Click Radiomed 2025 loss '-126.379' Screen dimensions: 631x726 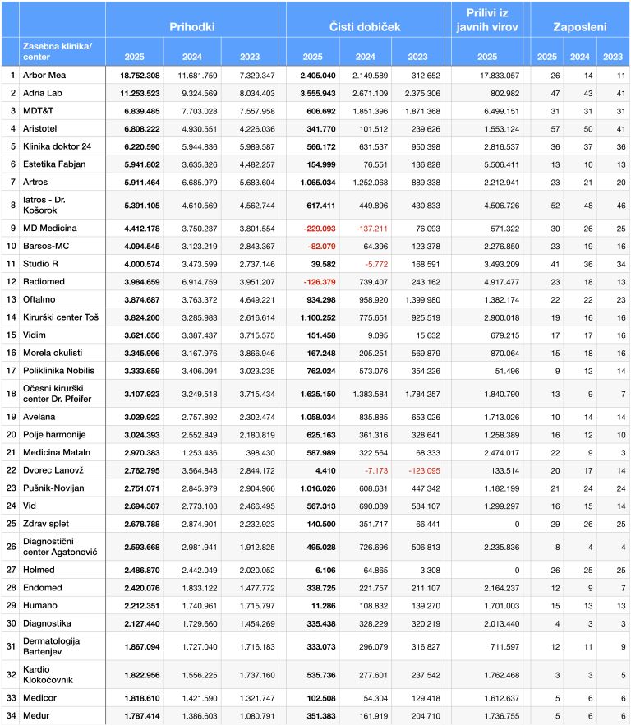(x=320, y=282)
